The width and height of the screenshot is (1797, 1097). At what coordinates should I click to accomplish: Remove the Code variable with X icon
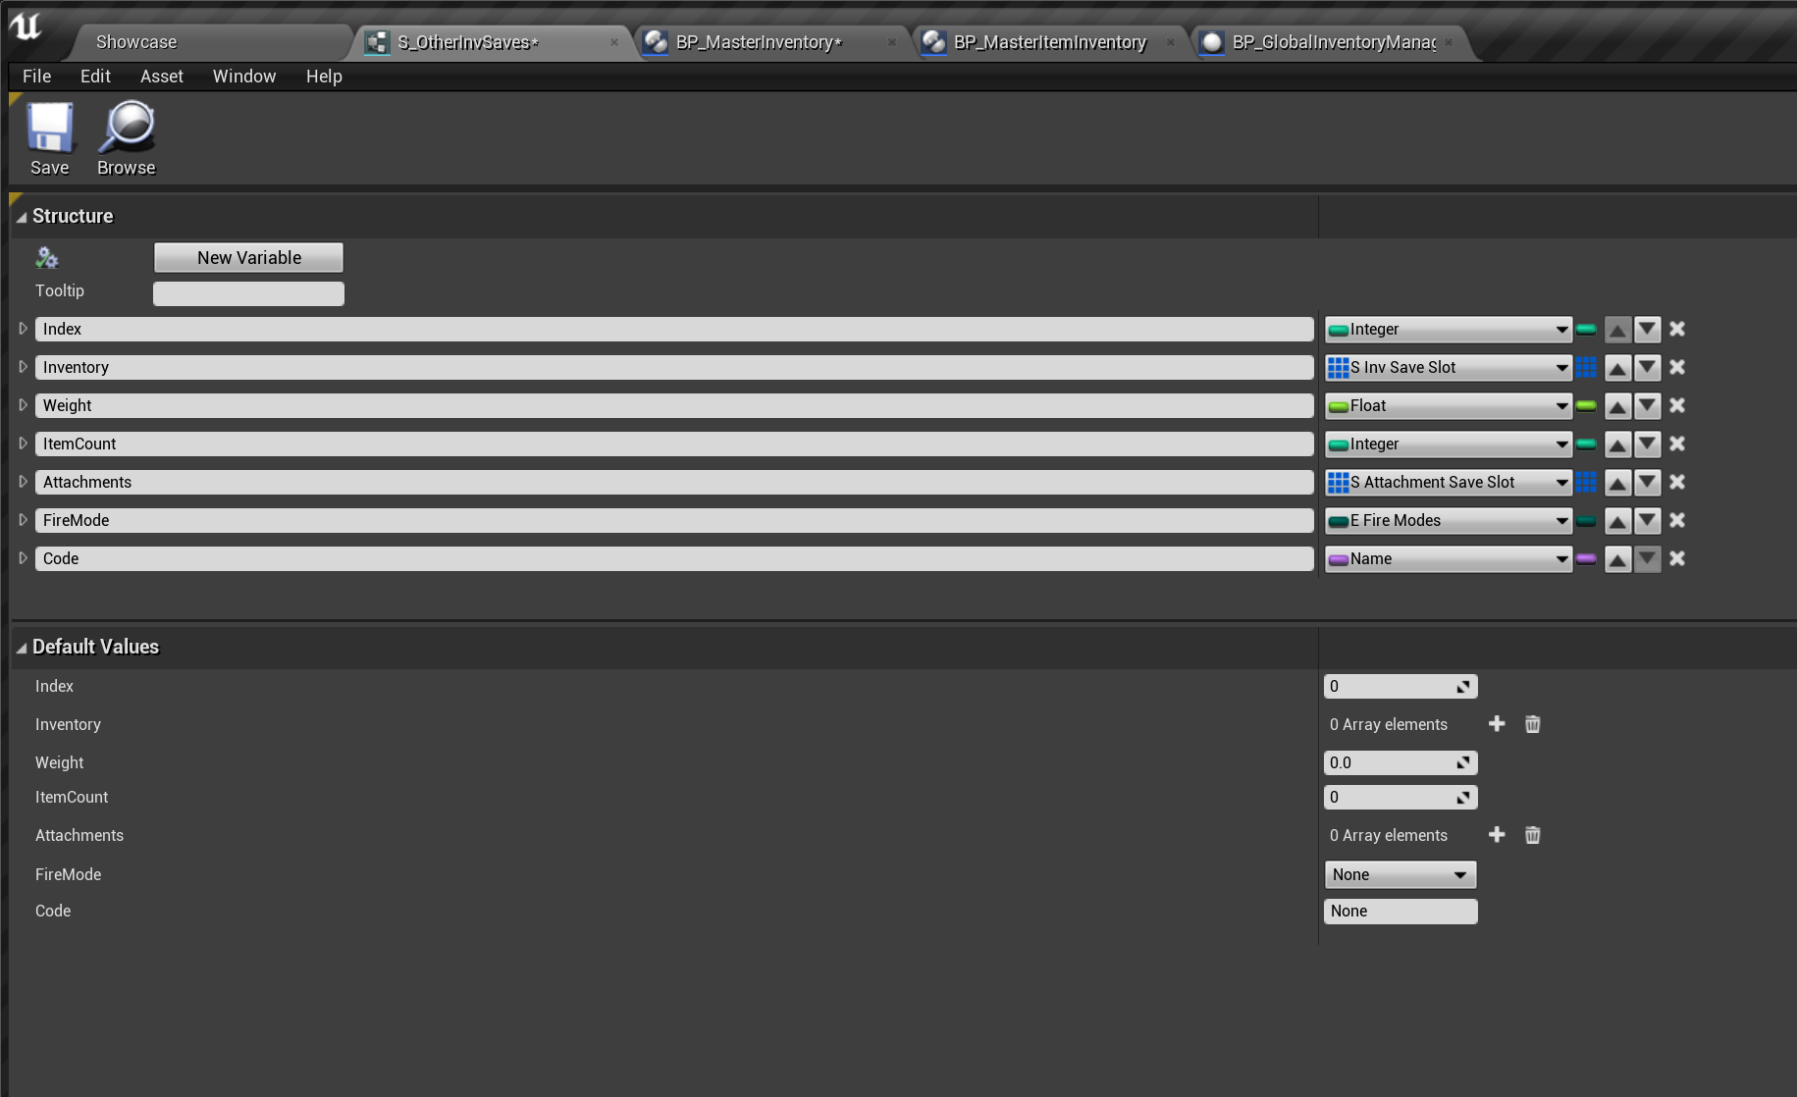1677,558
